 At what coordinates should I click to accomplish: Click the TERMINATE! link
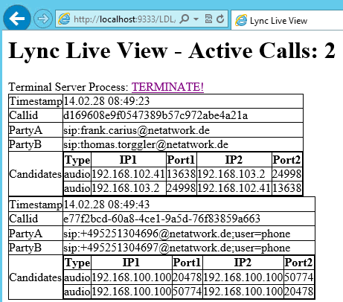coord(167,86)
